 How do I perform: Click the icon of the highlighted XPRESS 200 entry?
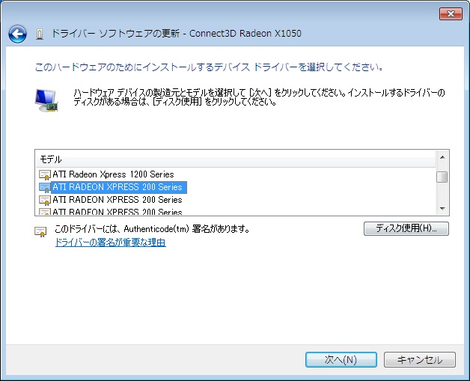click(44, 187)
